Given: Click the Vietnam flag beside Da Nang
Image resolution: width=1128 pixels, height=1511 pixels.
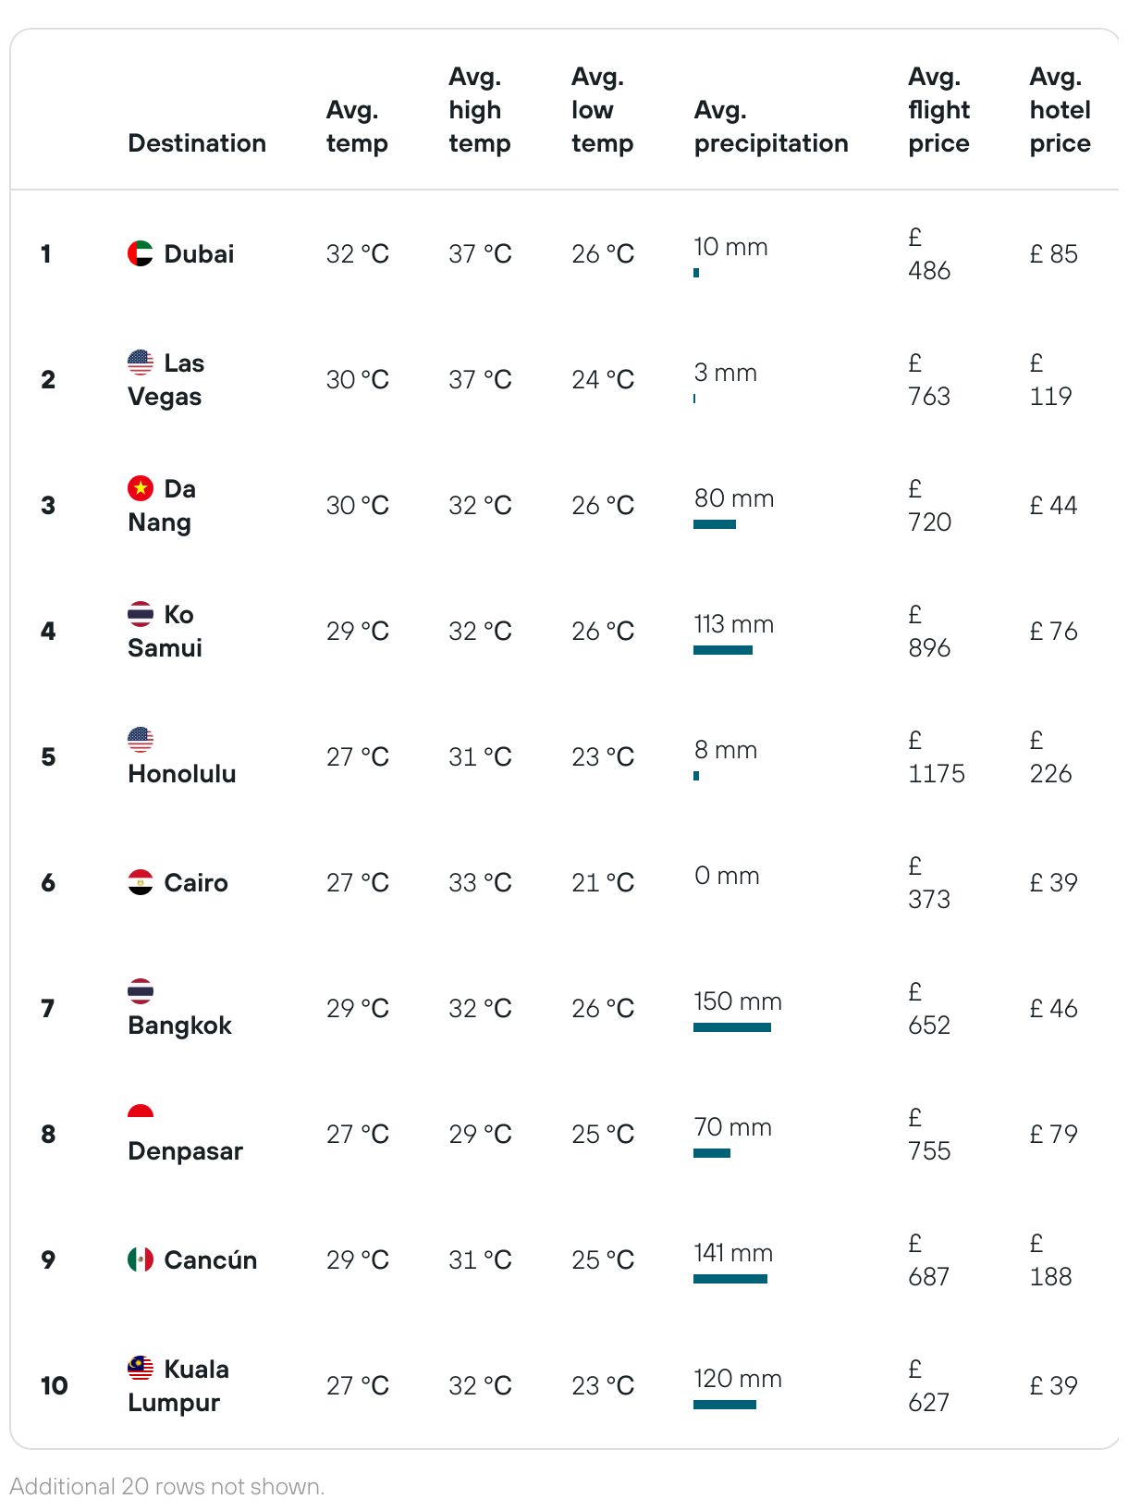Looking at the screenshot, I should click(x=141, y=488).
